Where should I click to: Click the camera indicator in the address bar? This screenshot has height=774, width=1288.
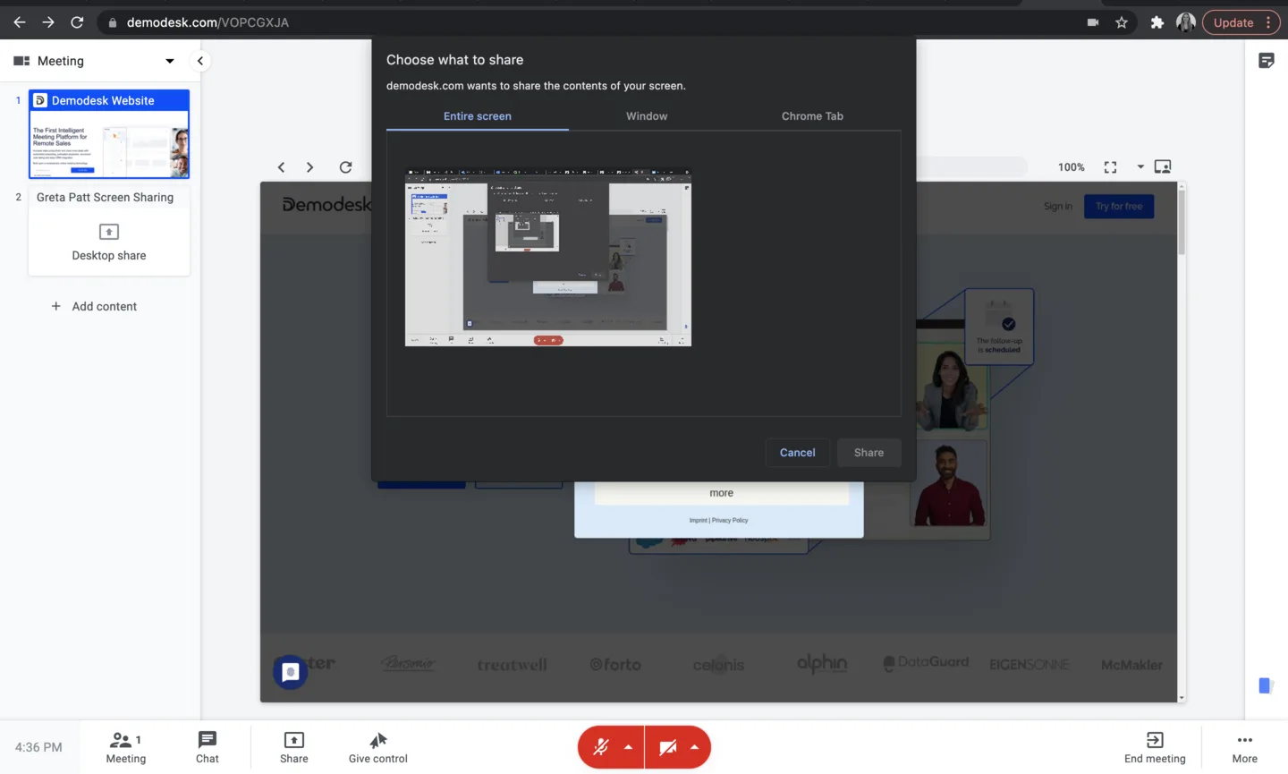point(1093,22)
